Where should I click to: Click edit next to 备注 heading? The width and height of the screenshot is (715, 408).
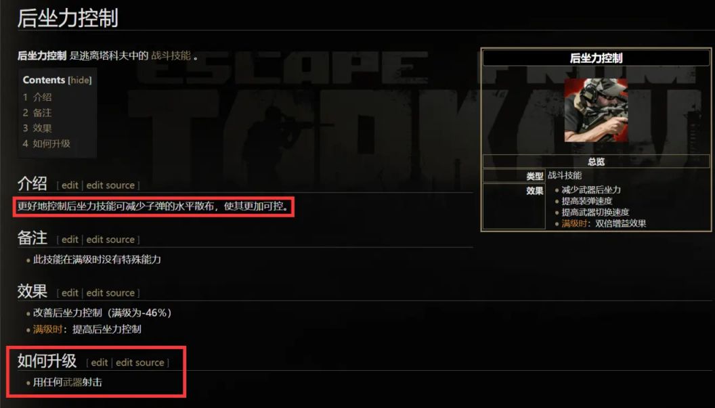(70, 240)
